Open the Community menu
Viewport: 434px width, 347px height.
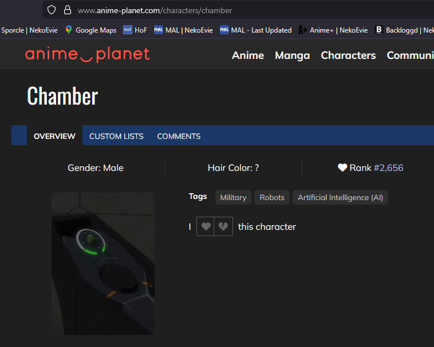[410, 55]
